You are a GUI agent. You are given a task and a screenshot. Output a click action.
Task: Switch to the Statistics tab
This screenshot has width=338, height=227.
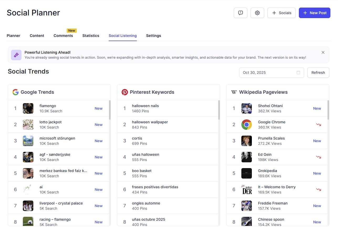(x=91, y=36)
